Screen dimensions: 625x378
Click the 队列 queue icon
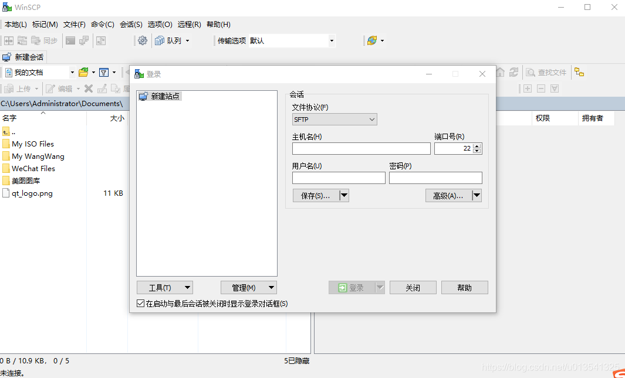[168, 40]
